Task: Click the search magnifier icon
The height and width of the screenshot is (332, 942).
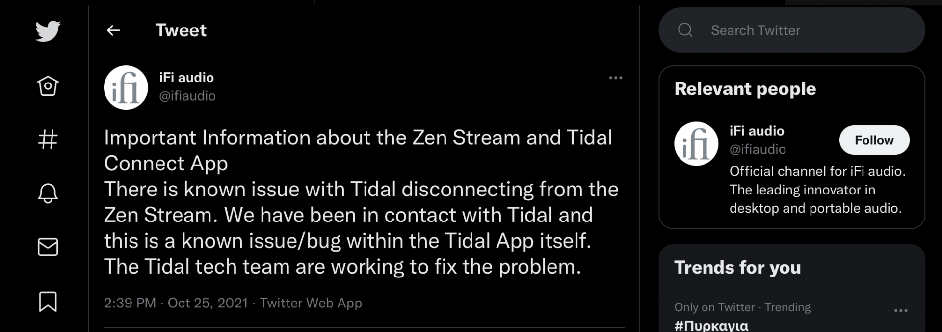Action: 685,30
